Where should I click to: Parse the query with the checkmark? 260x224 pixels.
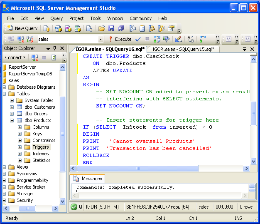pos(138,39)
